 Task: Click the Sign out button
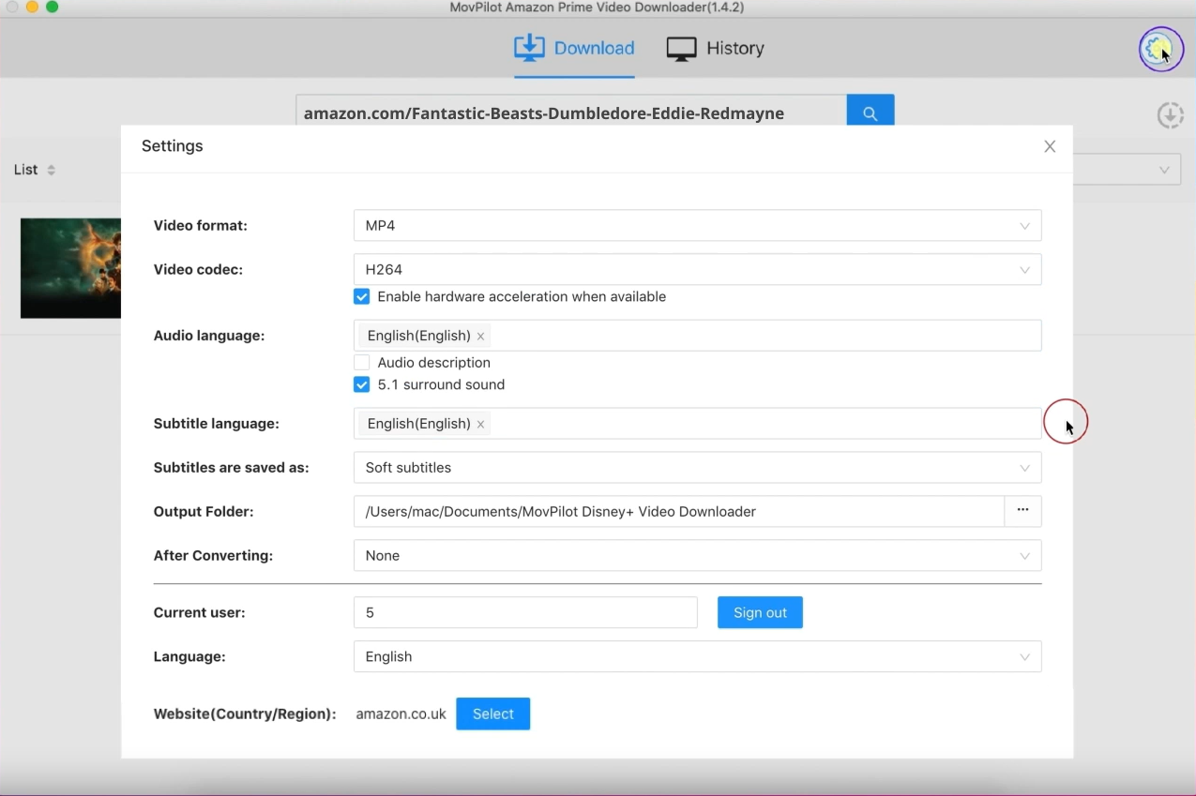(x=760, y=612)
